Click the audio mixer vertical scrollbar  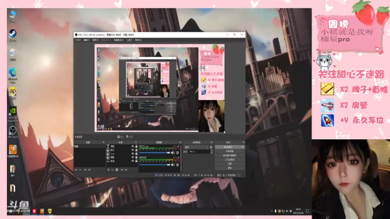tap(181, 159)
